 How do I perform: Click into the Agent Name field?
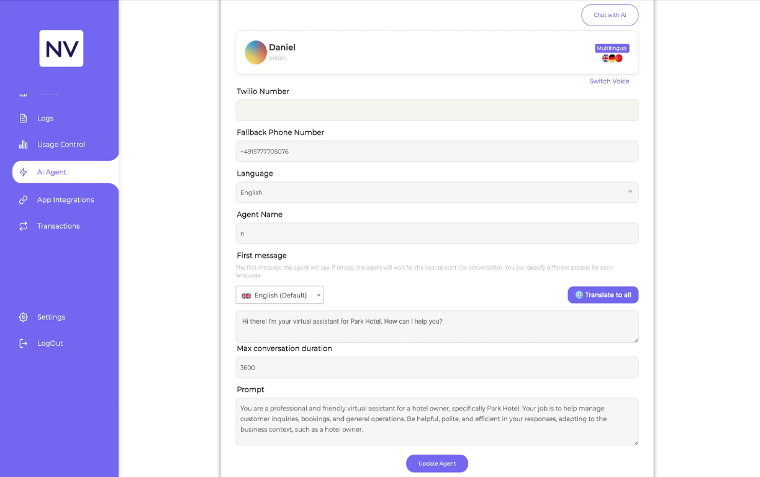pos(437,234)
